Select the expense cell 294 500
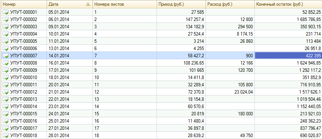 [x=230, y=27]
